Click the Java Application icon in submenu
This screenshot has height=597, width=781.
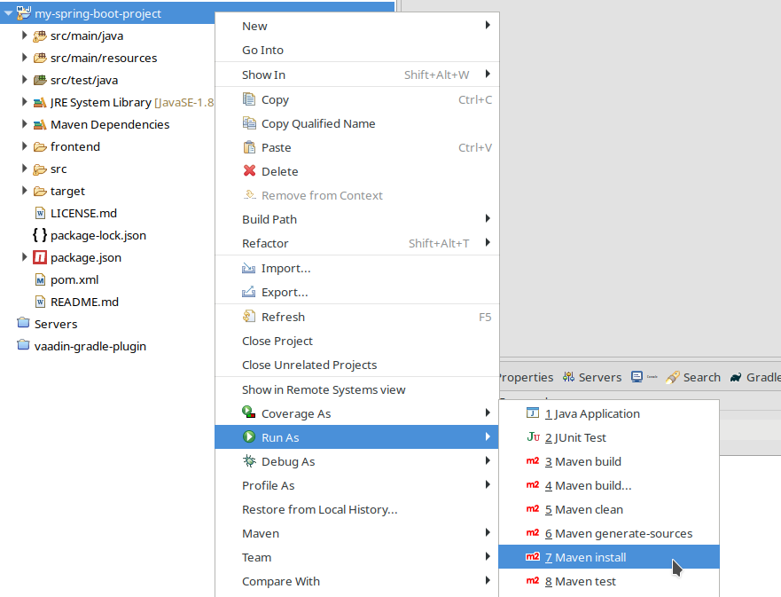pyautogui.click(x=532, y=413)
